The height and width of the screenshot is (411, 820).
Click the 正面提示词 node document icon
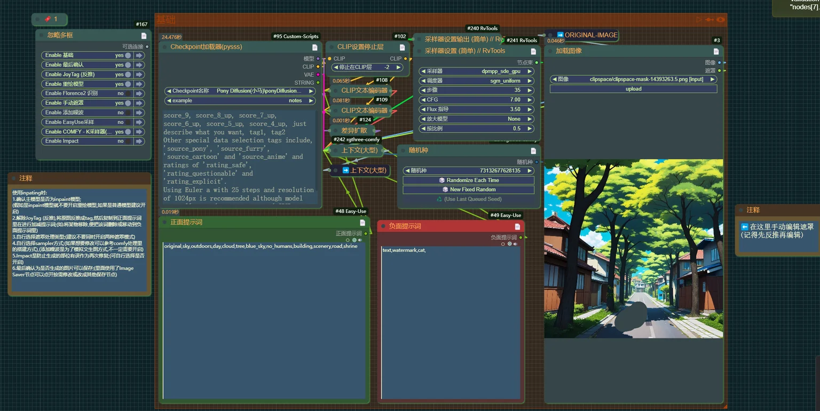362,222
